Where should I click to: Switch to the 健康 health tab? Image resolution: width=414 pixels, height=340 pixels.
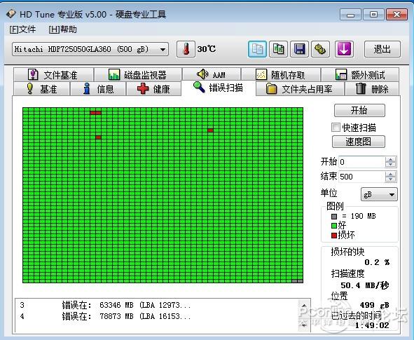tap(153, 89)
